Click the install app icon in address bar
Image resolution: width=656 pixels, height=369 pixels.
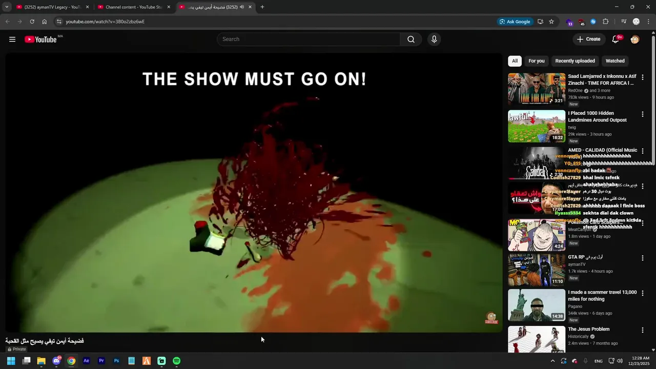tap(540, 22)
